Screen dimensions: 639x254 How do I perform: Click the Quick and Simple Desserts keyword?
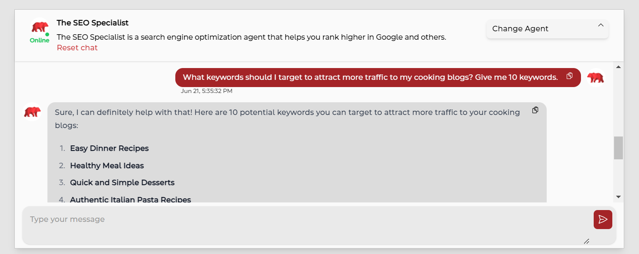click(122, 183)
